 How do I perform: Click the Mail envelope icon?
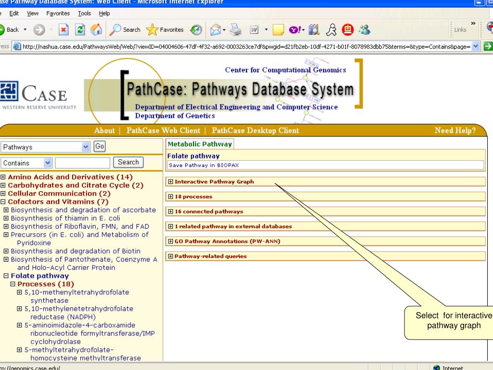click(x=215, y=30)
